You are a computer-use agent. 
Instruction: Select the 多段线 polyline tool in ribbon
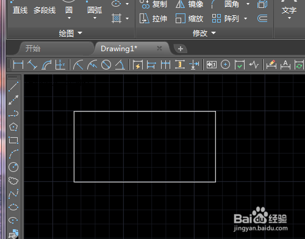[45, 10]
